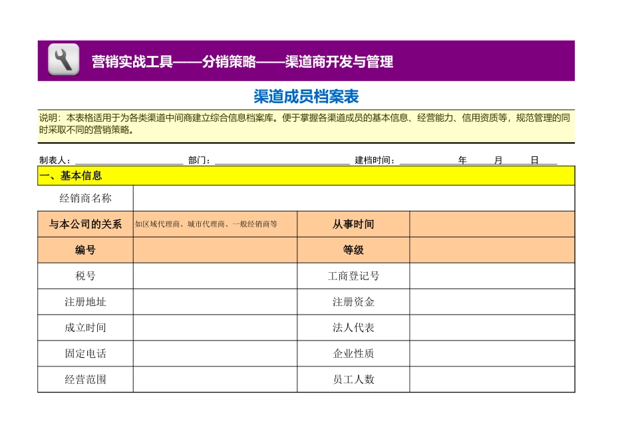
Task: Select the empty cell right of 等级
Action: [x=492, y=250]
